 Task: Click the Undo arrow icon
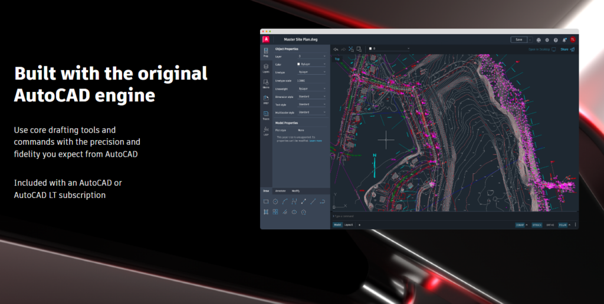pos(336,49)
